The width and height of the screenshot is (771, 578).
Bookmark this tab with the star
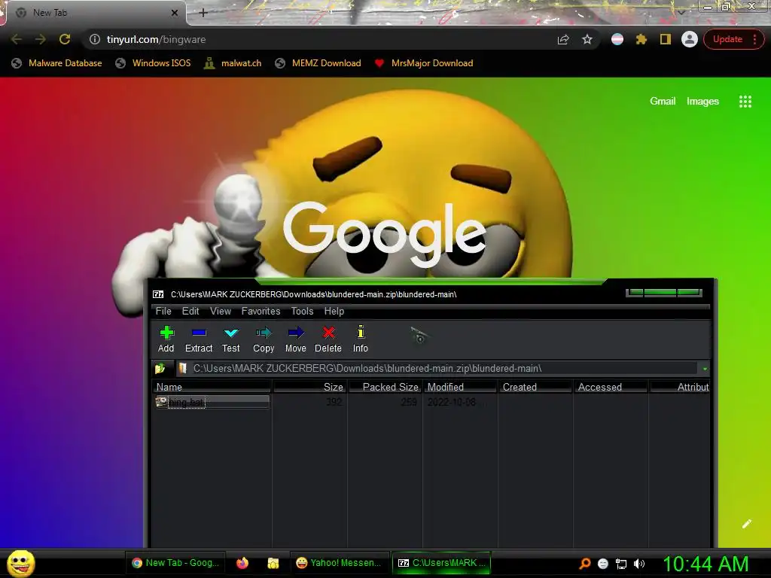pyautogui.click(x=587, y=39)
